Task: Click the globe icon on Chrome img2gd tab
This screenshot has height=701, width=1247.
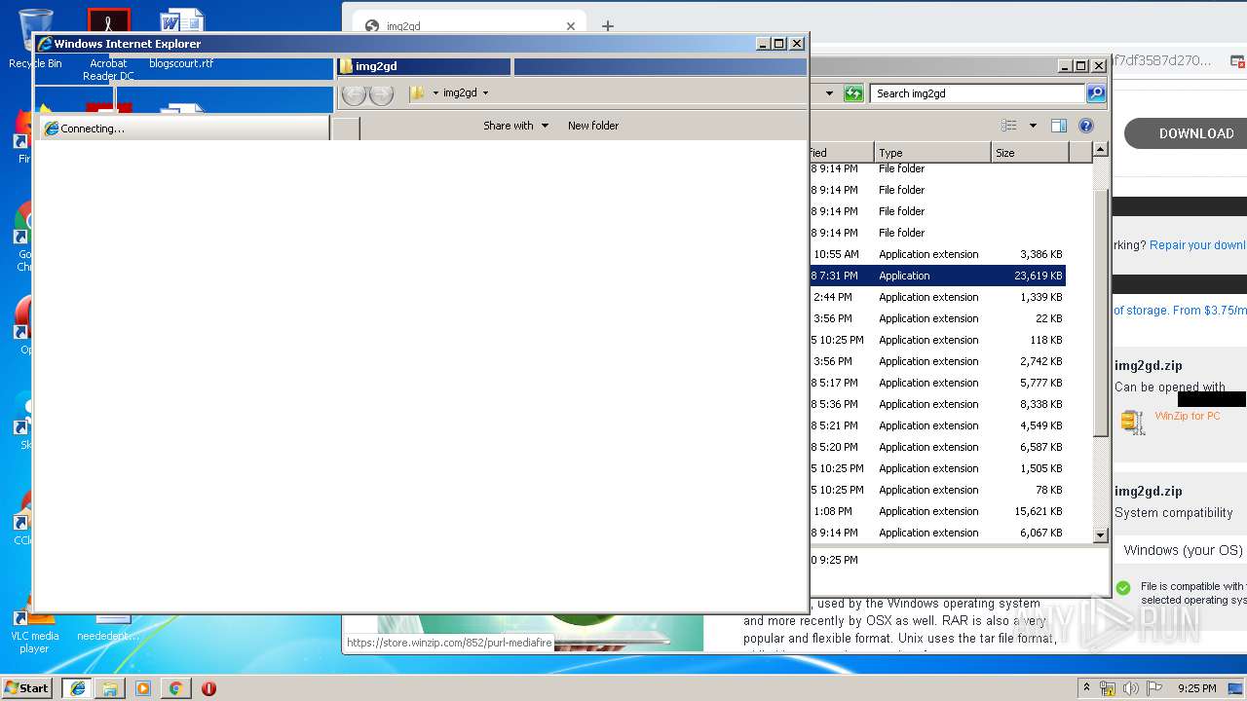Action: click(x=371, y=26)
